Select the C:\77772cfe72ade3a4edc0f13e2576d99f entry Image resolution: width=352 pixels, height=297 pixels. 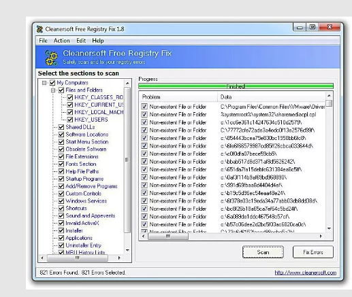[268, 130]
